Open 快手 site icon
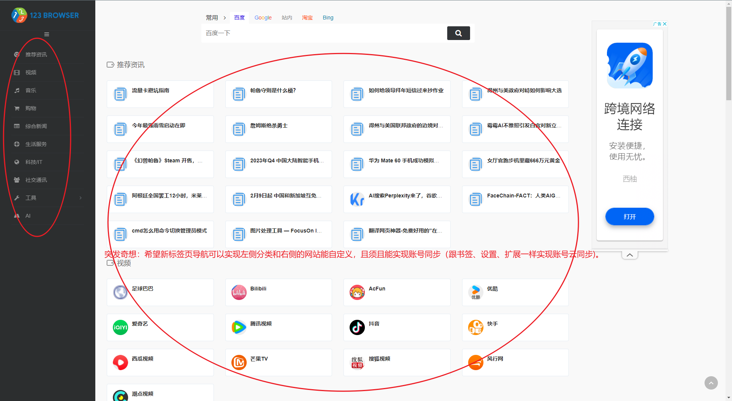This screenshot has width=732, height=401. pos(476,327)
